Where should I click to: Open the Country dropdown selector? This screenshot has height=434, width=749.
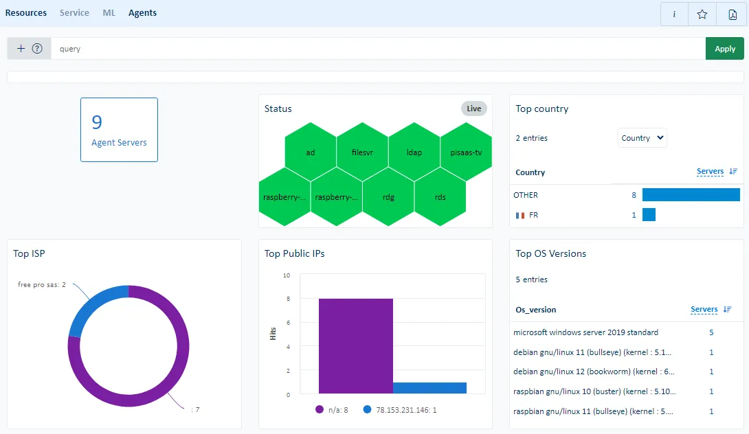coord(642,138)
